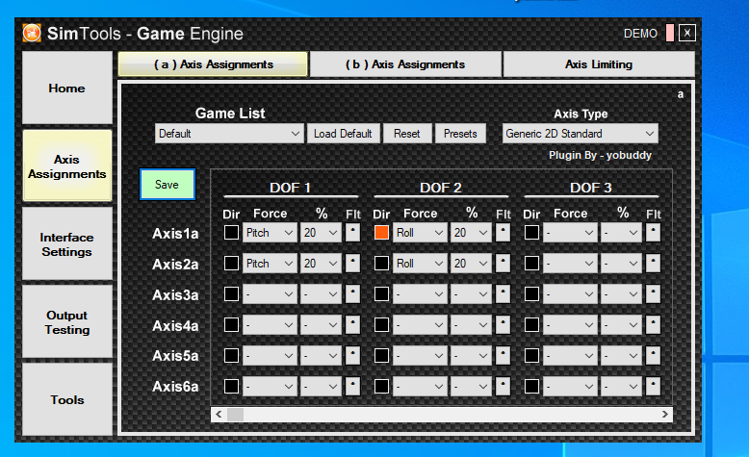Expand Axis1a DOF 2 Force dropdown (Roll)
Image resolution: width=749 pixels, height=457 pixels.
[420, 233]
